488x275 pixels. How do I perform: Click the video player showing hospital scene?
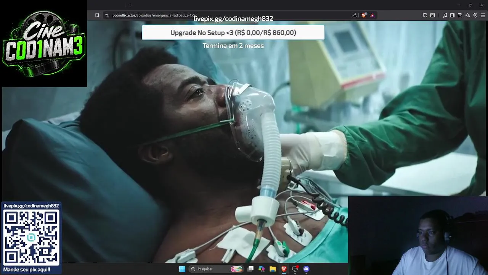tap(244, 141)
